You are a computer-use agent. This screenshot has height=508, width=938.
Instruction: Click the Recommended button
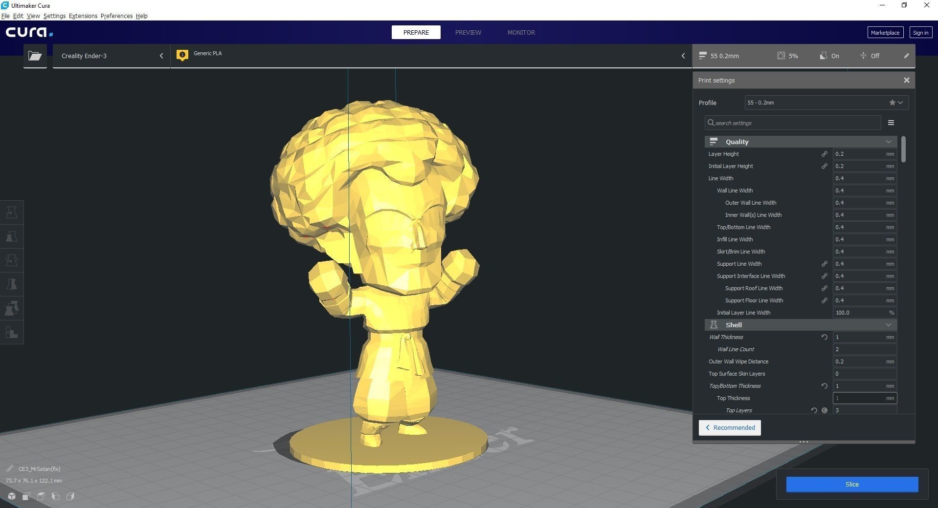730,427
